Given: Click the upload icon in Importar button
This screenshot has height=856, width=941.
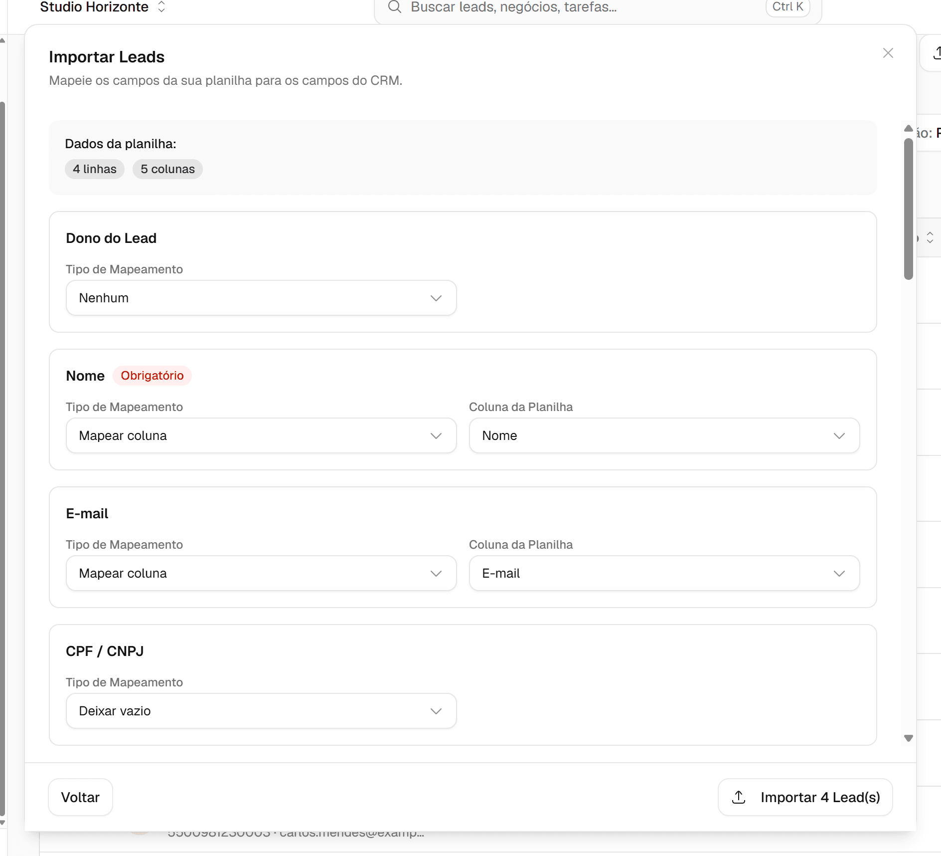Looking at the screenshot, I should pos(739,797).
